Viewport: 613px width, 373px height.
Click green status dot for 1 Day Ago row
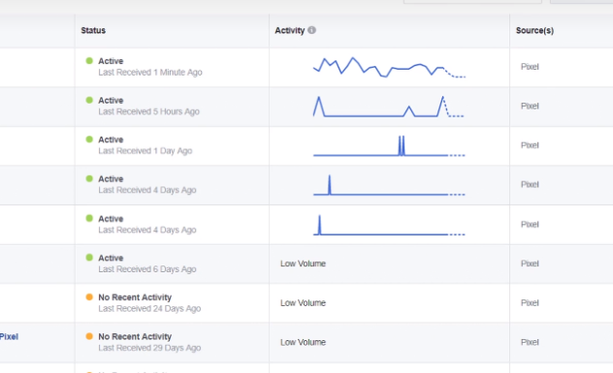89,140
